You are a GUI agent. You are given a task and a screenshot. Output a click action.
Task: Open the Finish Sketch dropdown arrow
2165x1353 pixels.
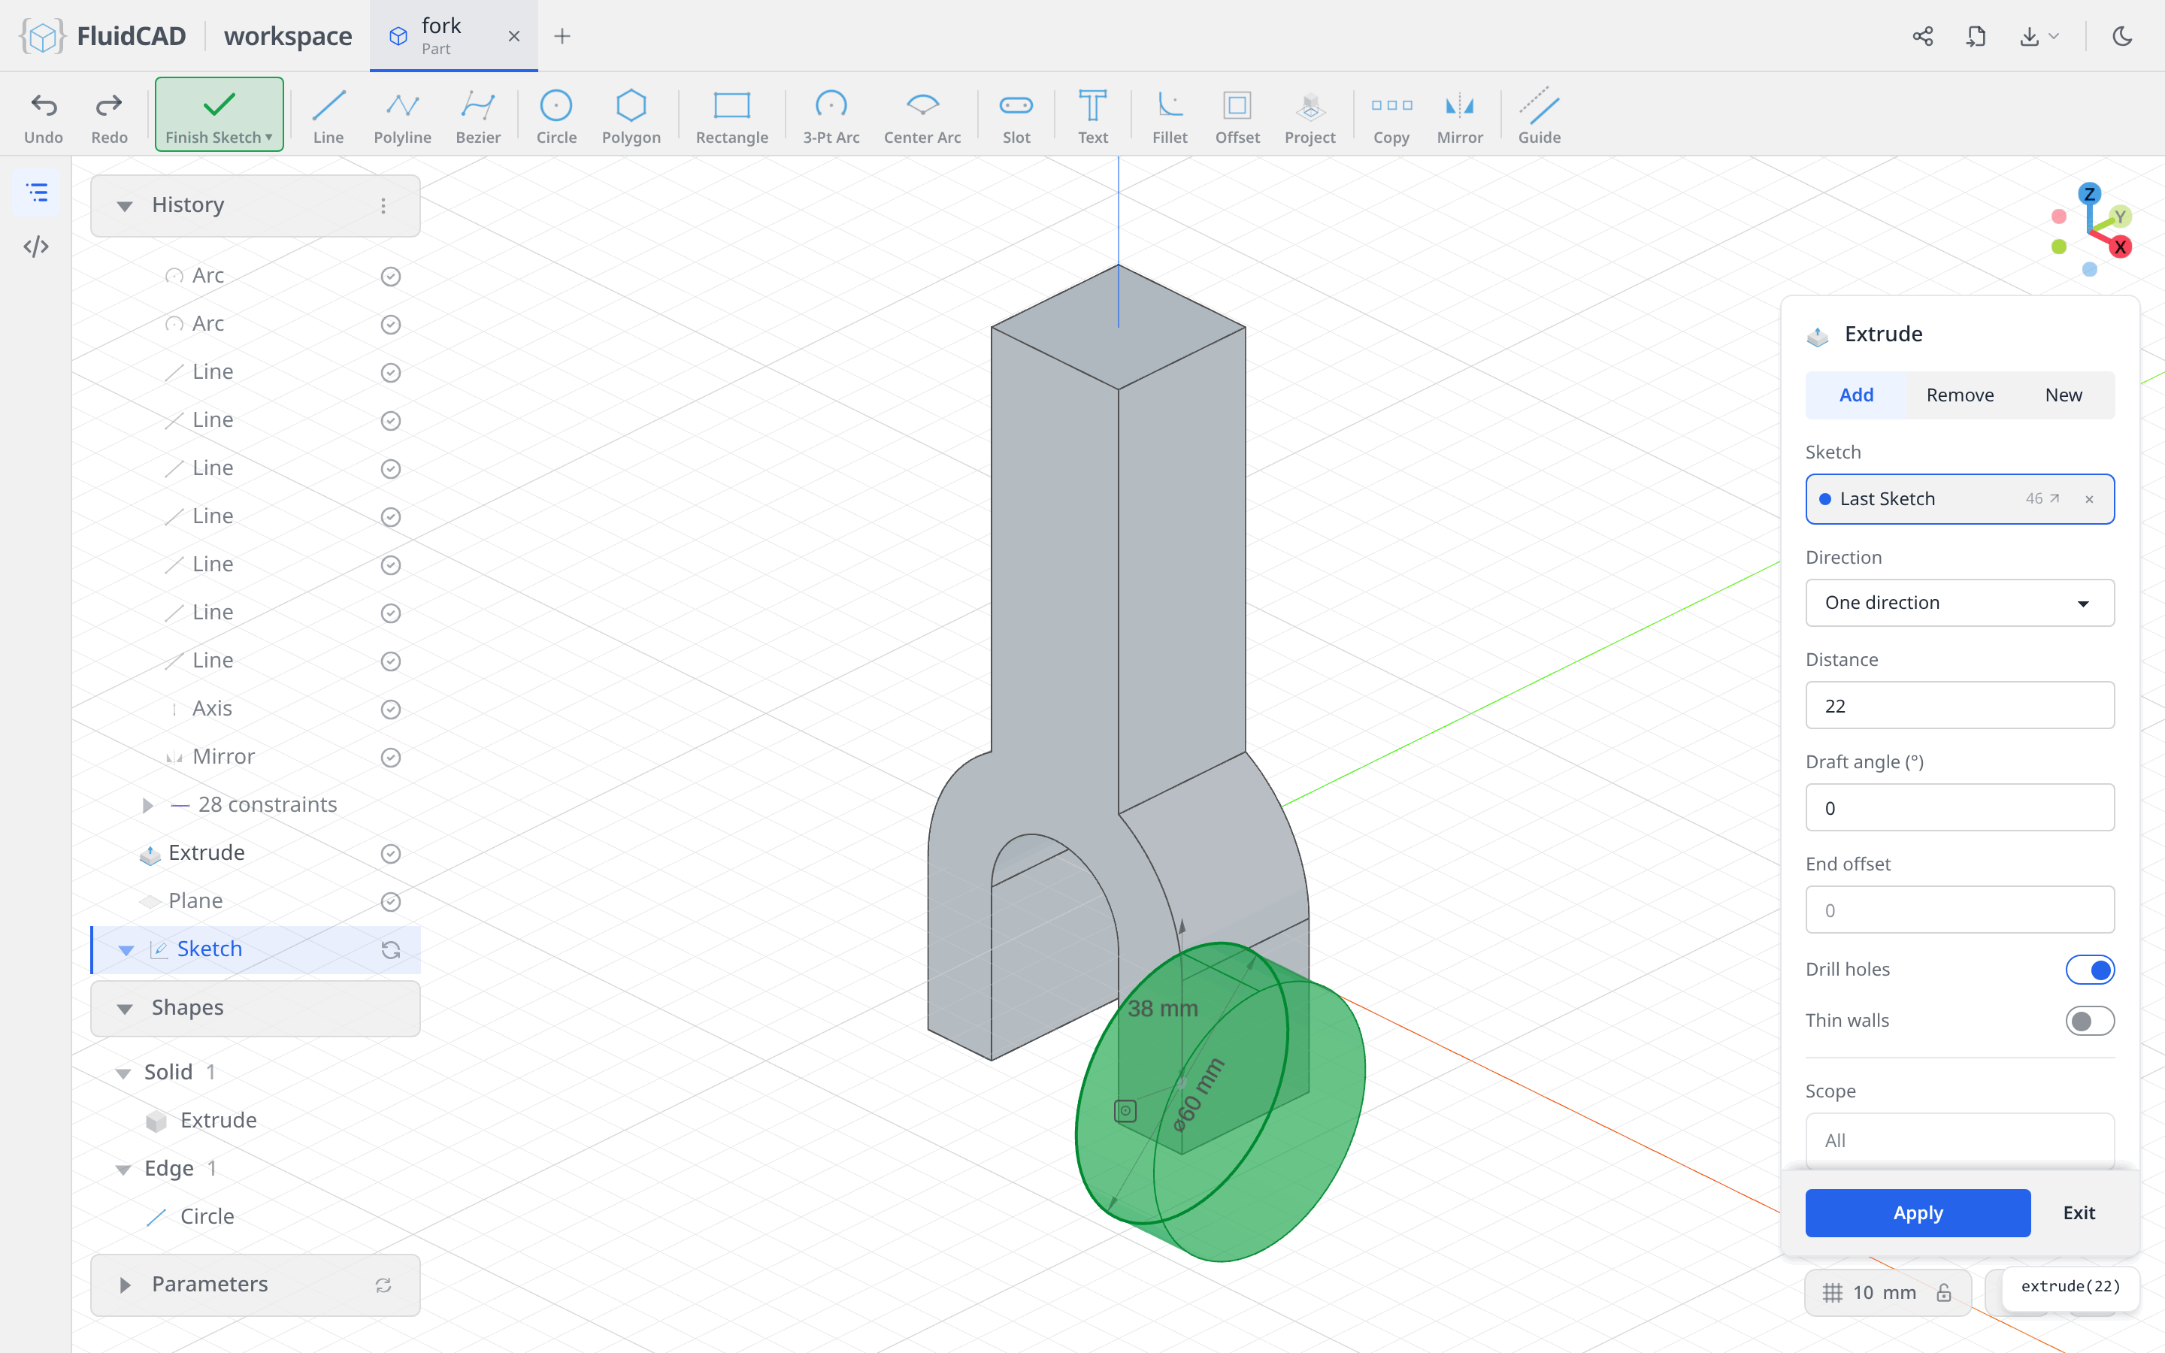[268, 137]
